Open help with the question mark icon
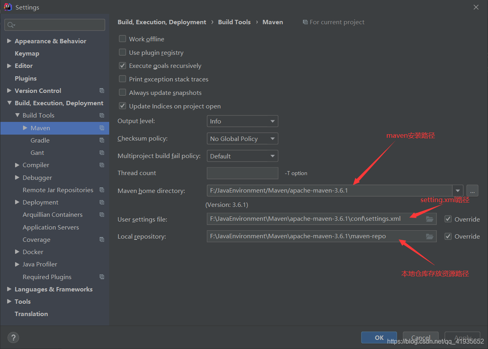 pyautogui.click(x=13, y=337)
